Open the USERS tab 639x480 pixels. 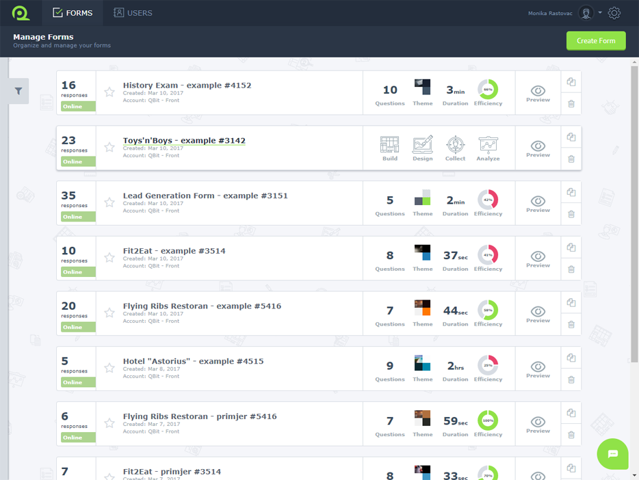(x=132, y=12)
